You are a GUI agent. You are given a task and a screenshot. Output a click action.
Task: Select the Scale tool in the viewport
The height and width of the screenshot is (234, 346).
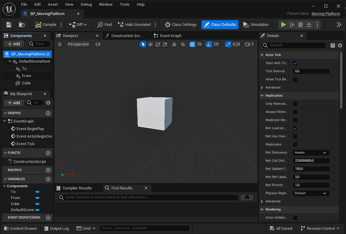pyautogui.click(x=165, y=44)
